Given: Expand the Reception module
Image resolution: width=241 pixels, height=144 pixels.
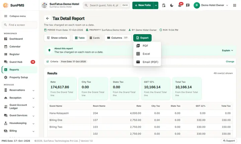Looking at the screenshot, I should coord(19,98).
